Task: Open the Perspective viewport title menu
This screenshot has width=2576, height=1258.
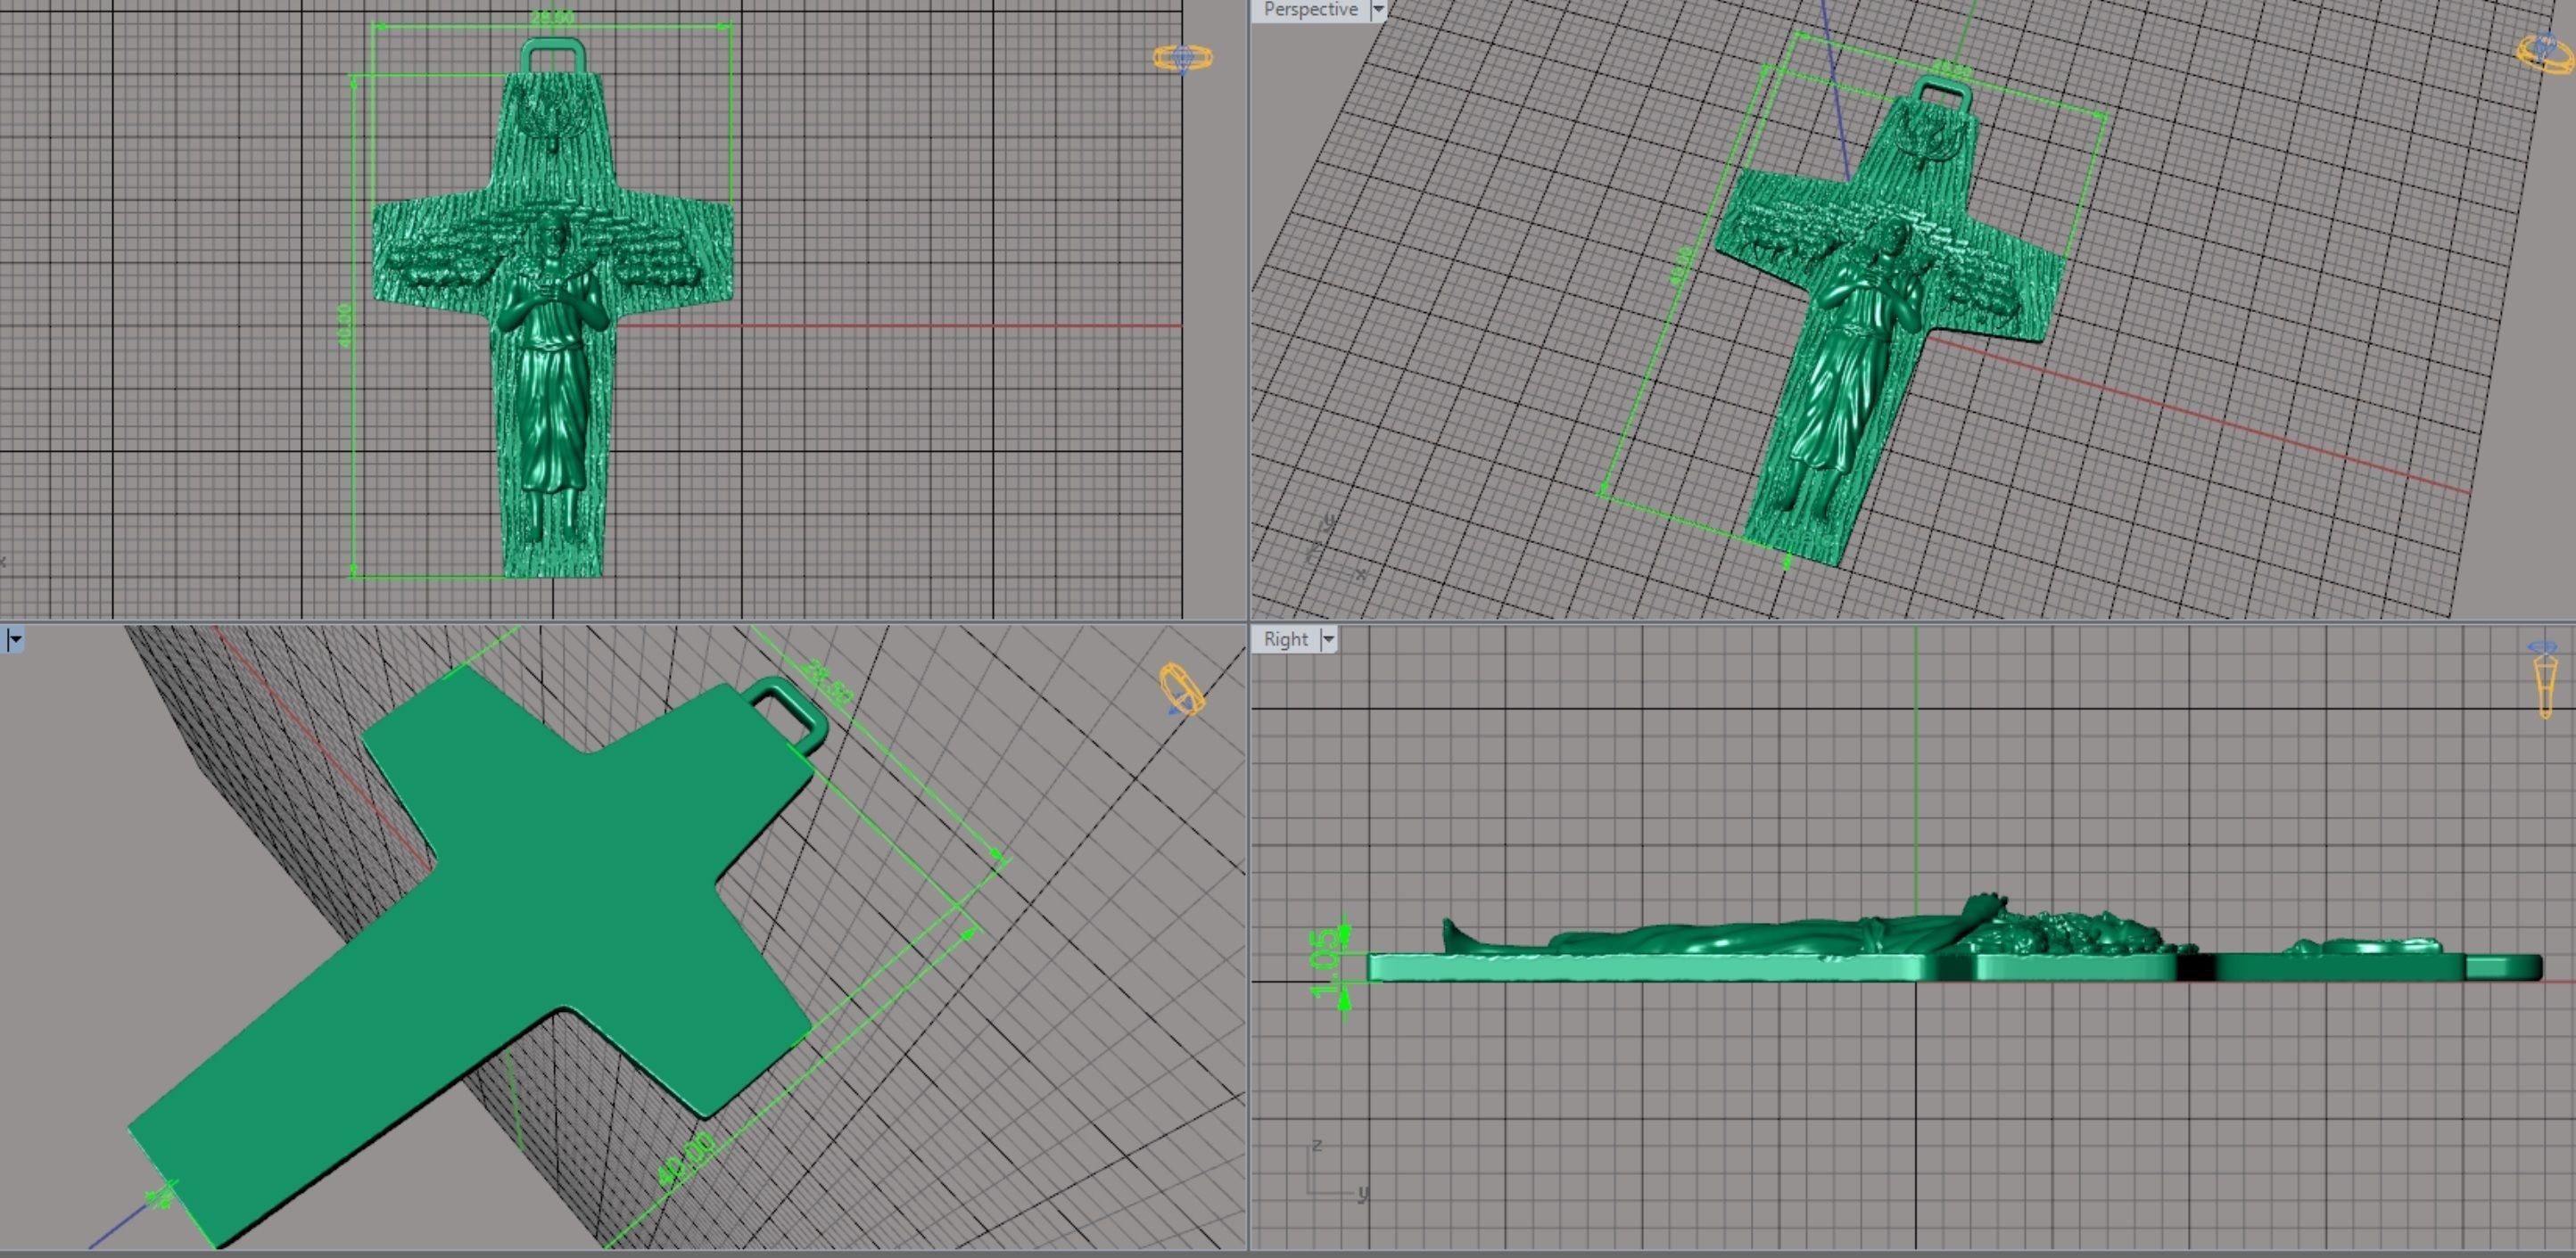Action: click(x=1311, y=10)
